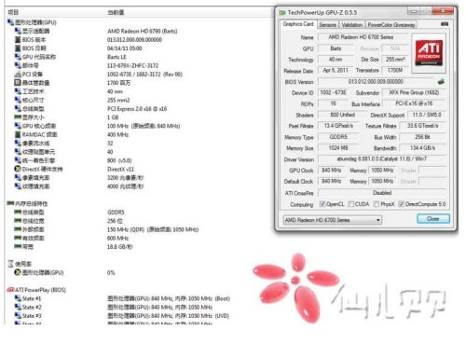The image size is (466, 344).
Task: Click the icon of the 113-679X-ZHFC-3172 part number row
Action: pyautogui.click(x=18, y=65)
